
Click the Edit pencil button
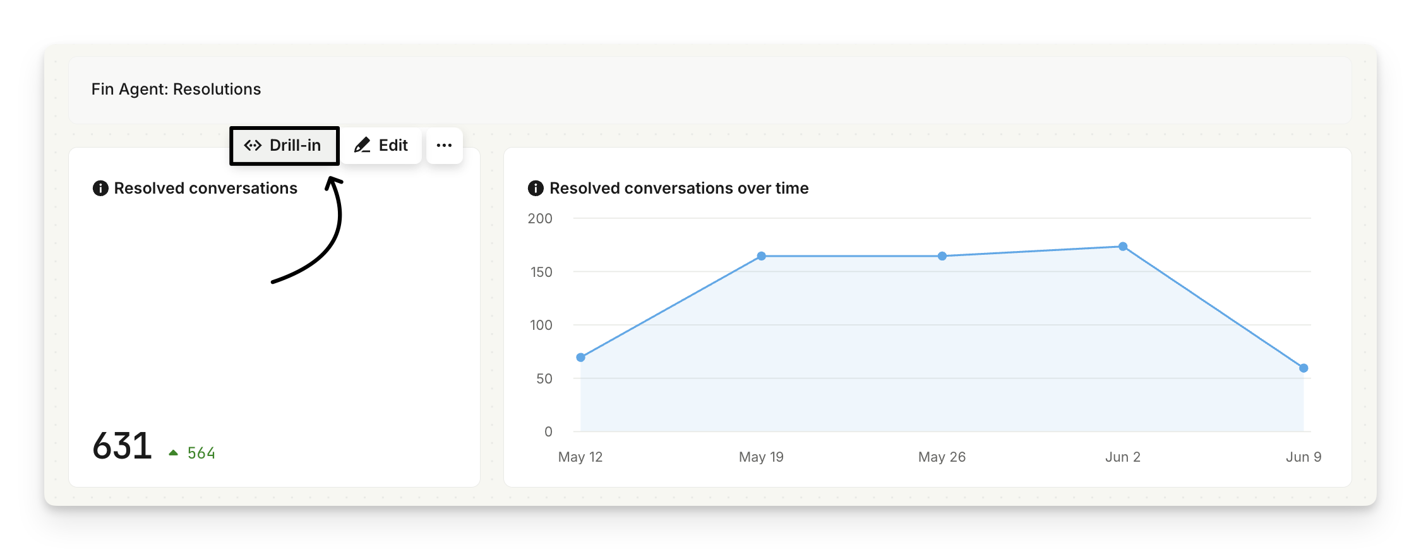pos(381,146)
